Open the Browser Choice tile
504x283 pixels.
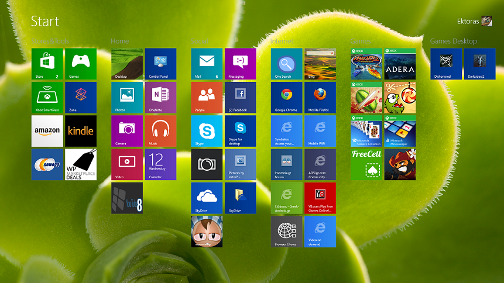tap(286, 232)
